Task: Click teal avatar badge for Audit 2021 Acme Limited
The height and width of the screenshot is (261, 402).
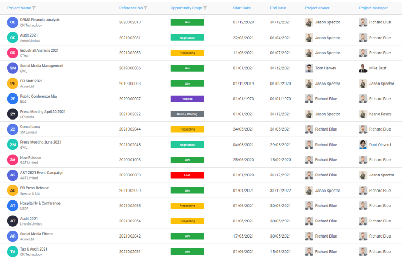Action: click(13, 38)
